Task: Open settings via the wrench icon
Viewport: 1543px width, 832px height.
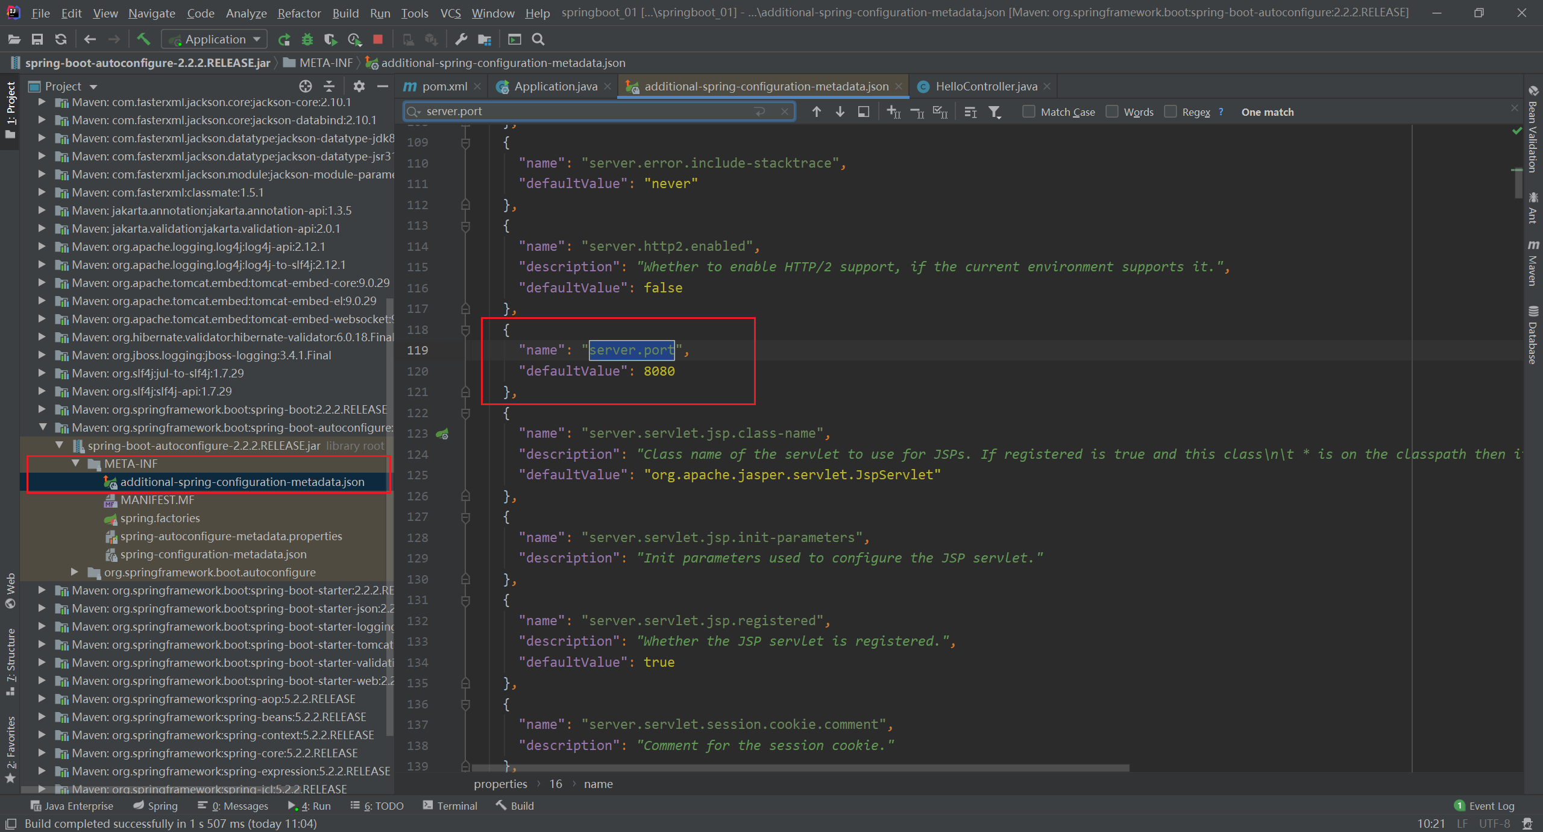Action: click(x=461, y=39)
